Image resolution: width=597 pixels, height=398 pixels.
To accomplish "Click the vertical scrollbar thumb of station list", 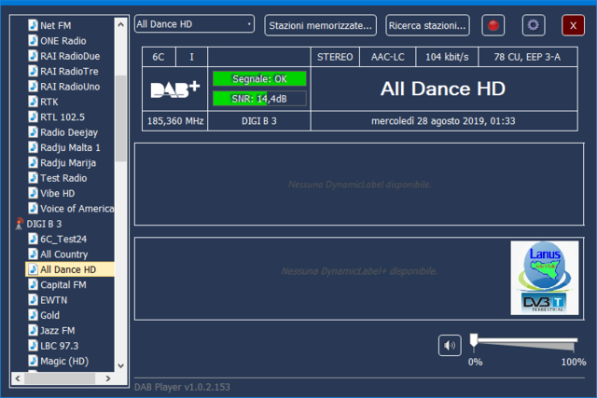I will click(120, 118).
